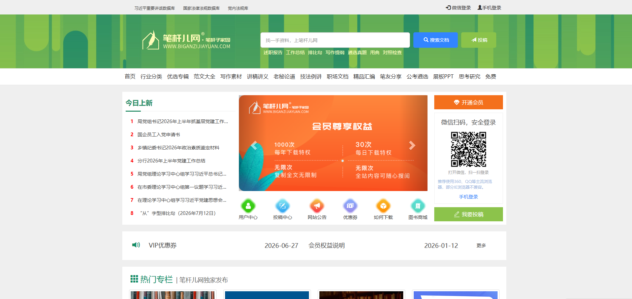Select 公考遴选 in navigation bar
Viewport: 632px width, 299px height.
tap(417, 77)
